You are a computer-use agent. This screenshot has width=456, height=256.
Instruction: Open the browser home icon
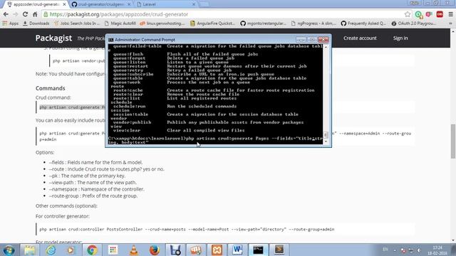pos(35,14)
